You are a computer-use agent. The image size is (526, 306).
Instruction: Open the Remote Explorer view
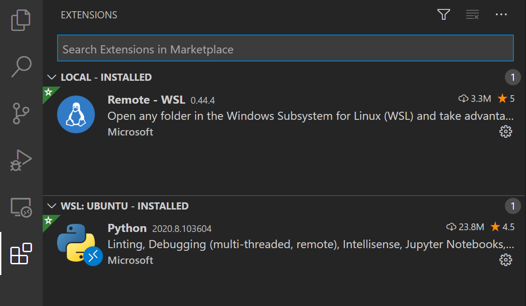point(21,208)
